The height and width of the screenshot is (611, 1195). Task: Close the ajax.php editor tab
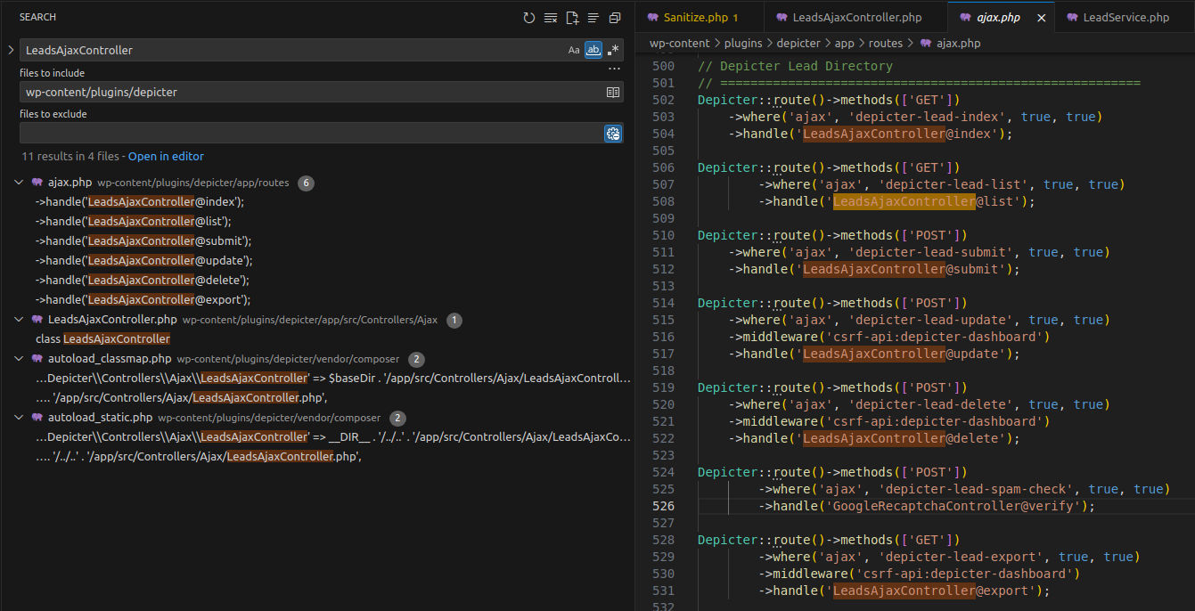tap(1041, 18)
